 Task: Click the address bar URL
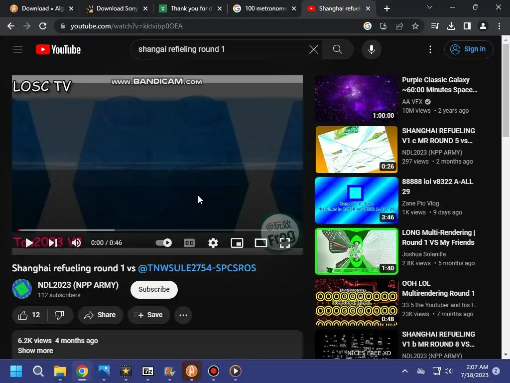[x=127, y=26]
